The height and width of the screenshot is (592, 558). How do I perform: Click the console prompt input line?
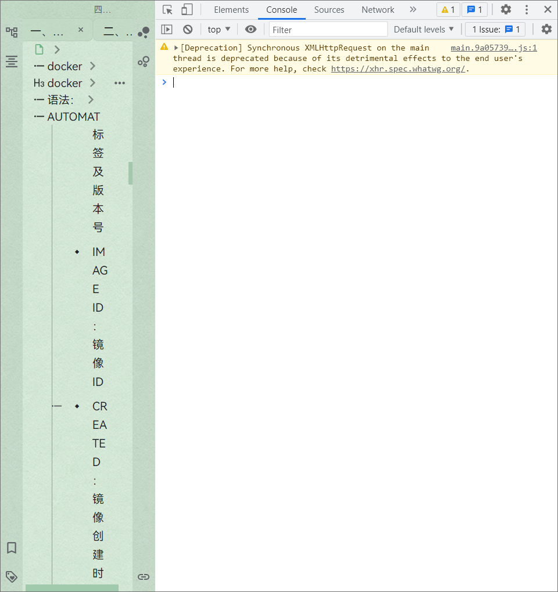coord(363,82)
